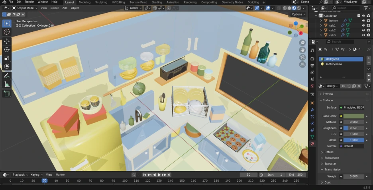Viewport: 373px width, 190px height.
Task: Select the Transform tool
Action: click(x=7, y=66)
